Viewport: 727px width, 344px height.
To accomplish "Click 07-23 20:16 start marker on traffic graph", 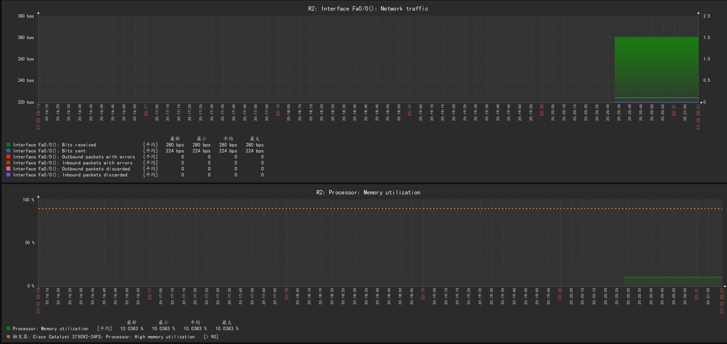I will pos(38,117).
